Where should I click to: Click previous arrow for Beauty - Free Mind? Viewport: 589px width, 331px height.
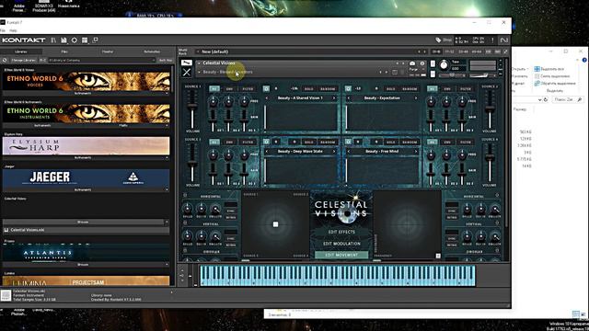pos(349,151)
